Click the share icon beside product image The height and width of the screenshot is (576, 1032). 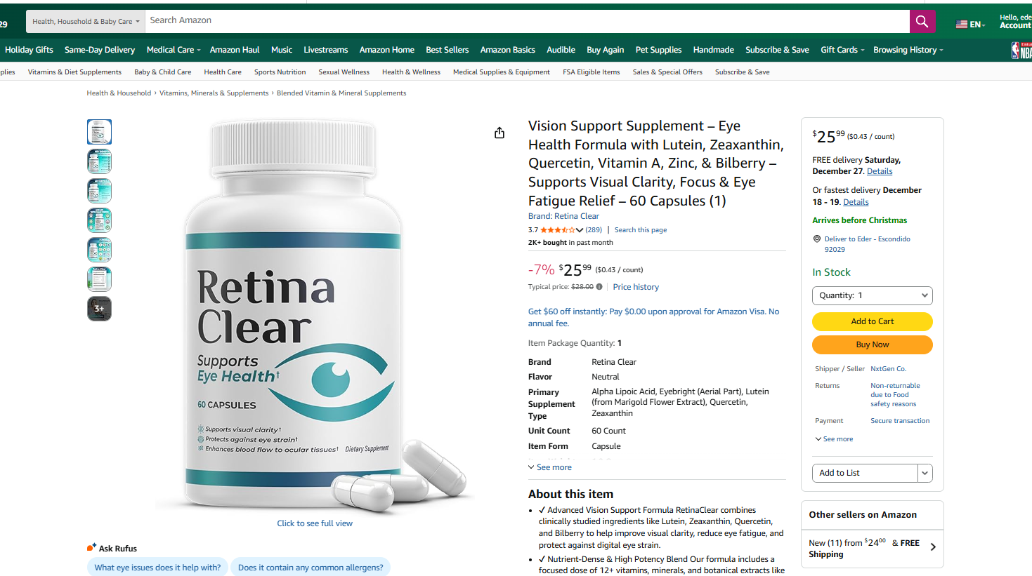point(499,133)
